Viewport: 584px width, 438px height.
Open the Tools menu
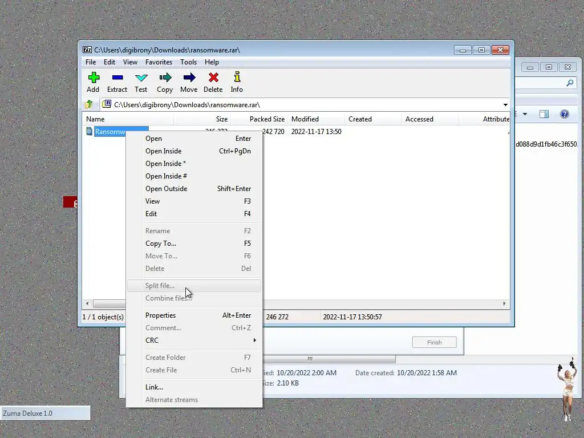188,62
